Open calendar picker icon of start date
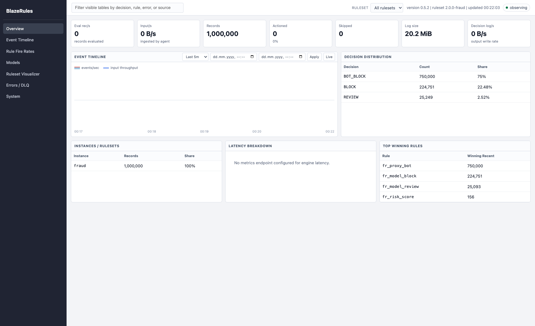Viewport: 535px width, 326px height. pos(252,57)
